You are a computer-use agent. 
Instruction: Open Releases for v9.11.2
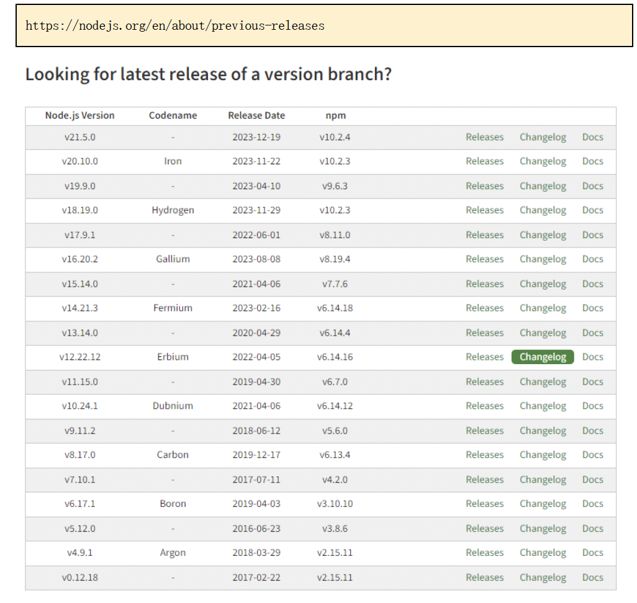484,431
